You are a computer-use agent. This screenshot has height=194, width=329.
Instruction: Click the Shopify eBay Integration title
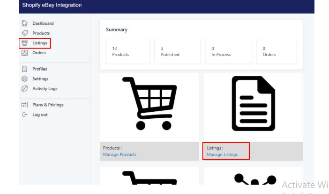coord(52,5)
